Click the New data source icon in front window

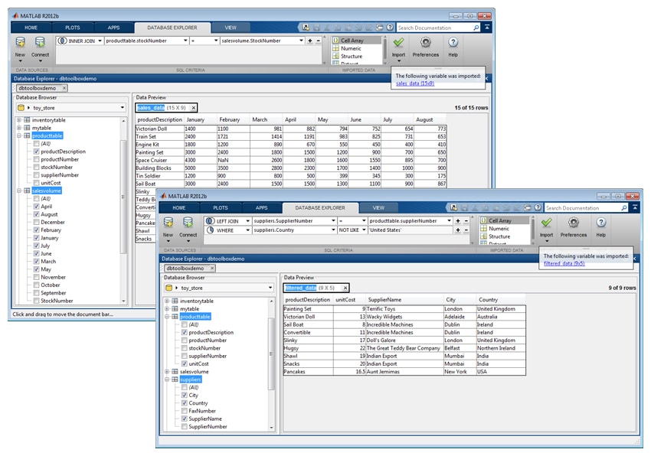(168, 223)
